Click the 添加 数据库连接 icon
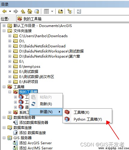129x150 pixels. click(x=15, y=133)
